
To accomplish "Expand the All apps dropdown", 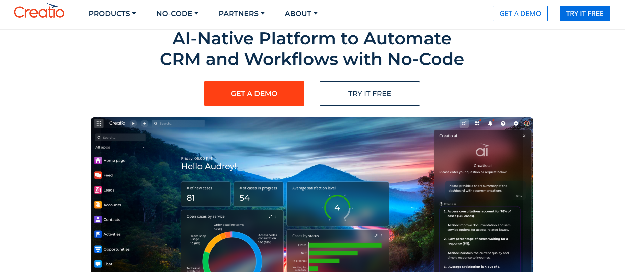I will [x=120, y=147].
